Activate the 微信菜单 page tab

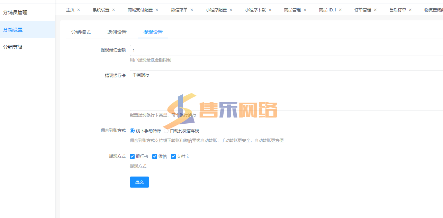(x=179, y=10)
